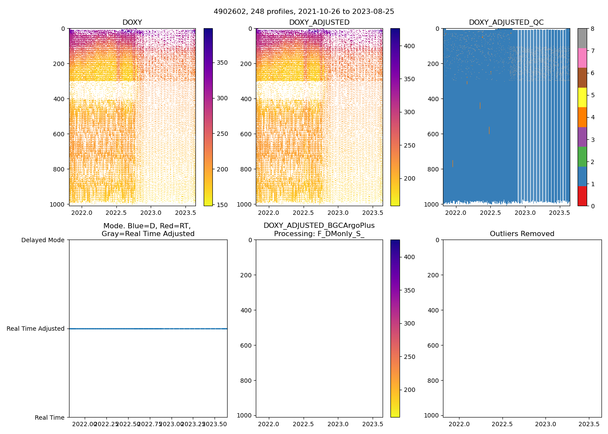Click the green segment of the QC colorbar

coord(582,157)
